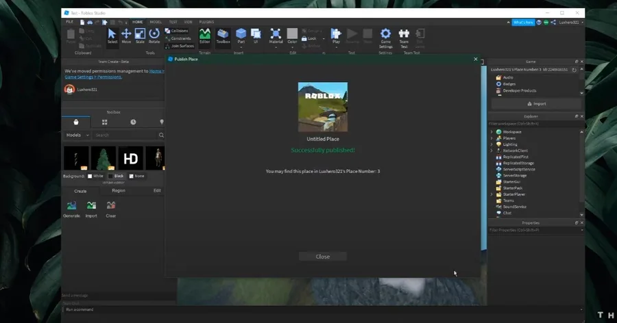Close the Publish Place dialog via Close button
The width and height of the screenshot is (617, 323).
[x=323, y=257]
